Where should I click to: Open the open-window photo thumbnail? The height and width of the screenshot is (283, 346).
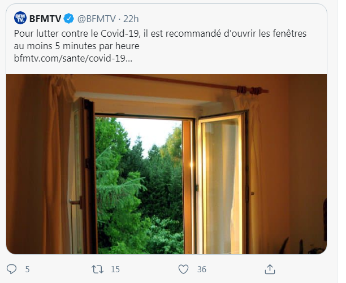pos(166,164)
